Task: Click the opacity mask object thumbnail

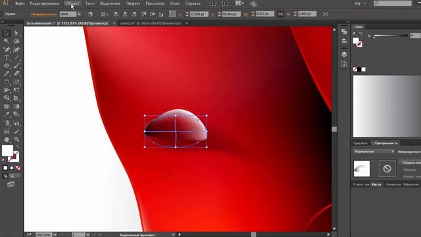Action: [x=362, y=169]
